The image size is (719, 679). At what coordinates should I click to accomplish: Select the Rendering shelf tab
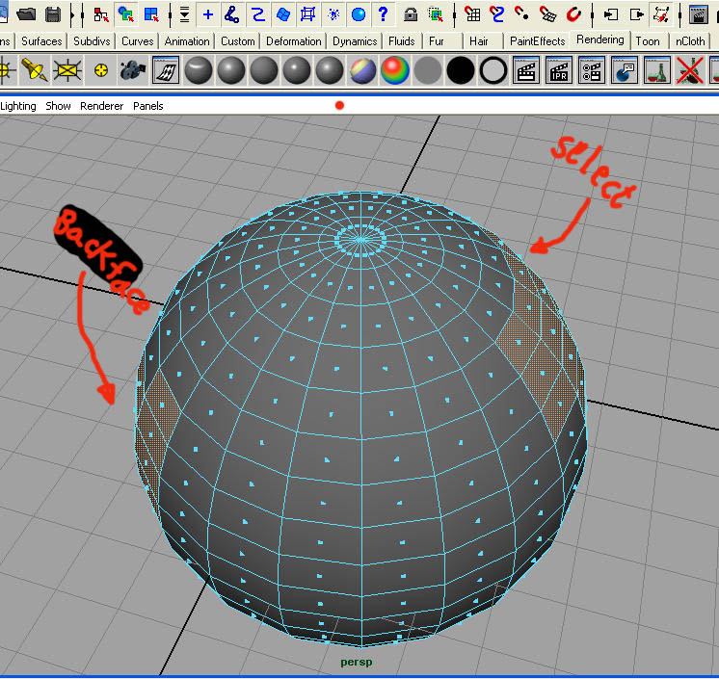599,39
